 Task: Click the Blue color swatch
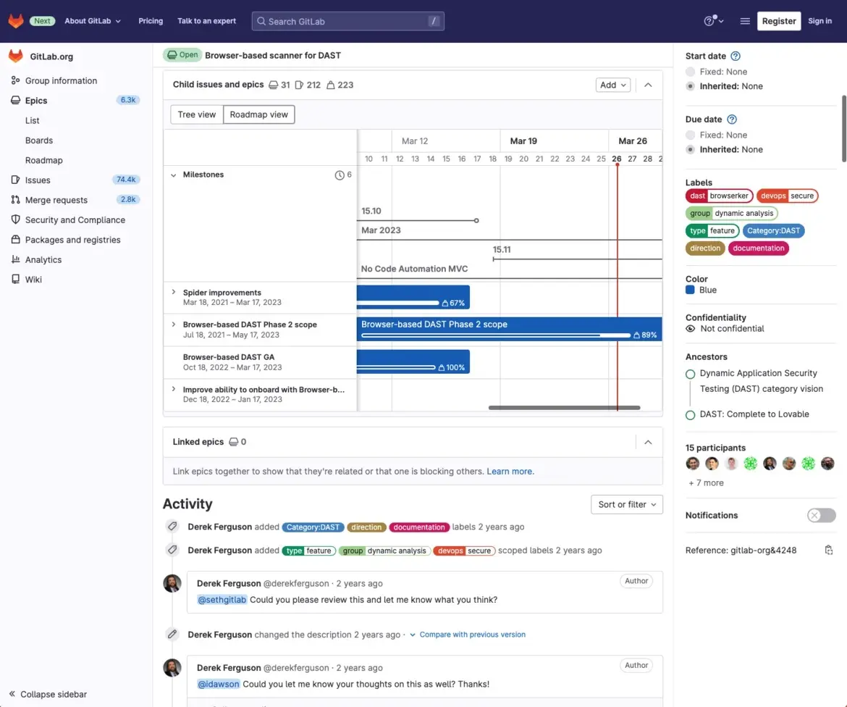point(690,290)
